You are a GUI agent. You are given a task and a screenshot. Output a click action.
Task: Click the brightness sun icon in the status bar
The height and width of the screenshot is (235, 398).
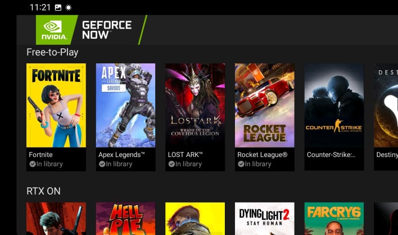(68, 8)
